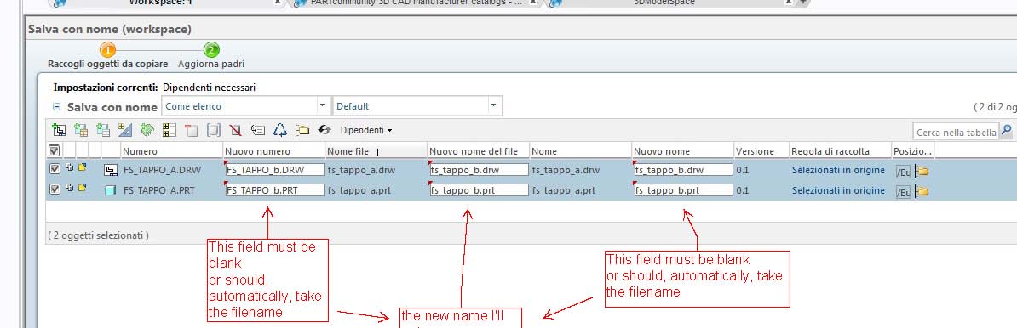The height and width of the screenshot is (328, 1017).
Task: Click the second toolbar icon with green plus table
Action: click(80, 130)
